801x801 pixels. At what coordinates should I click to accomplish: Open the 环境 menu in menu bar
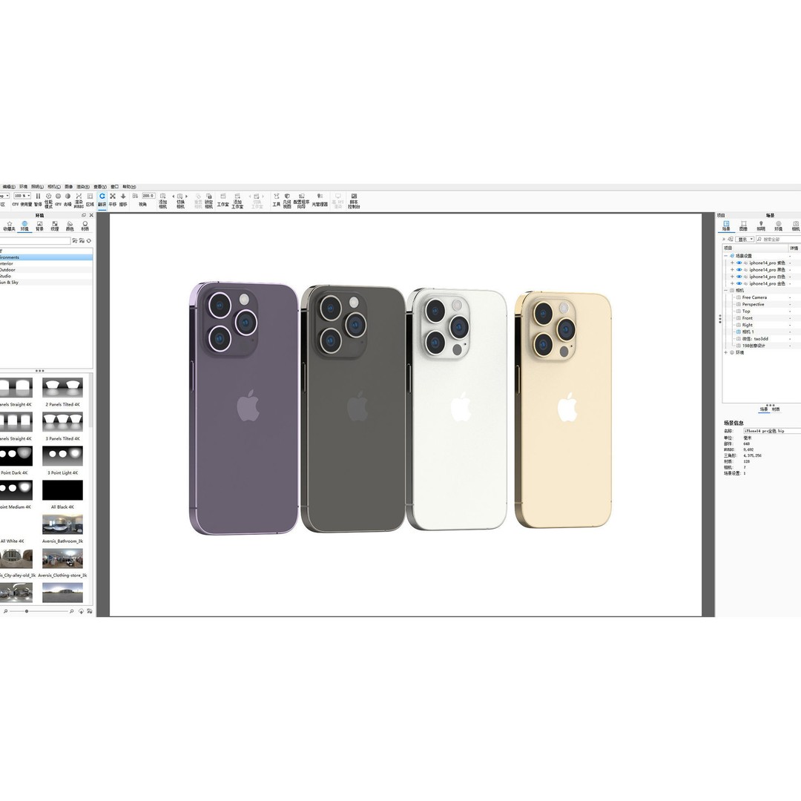click(x=24, y=187)
